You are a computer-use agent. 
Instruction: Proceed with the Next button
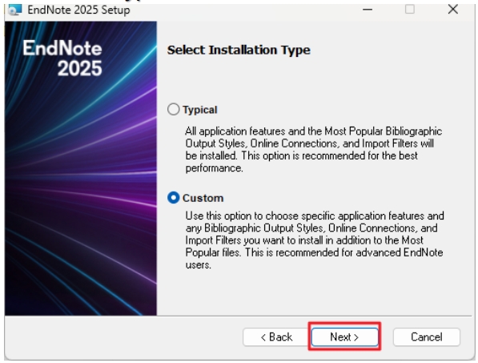point(344,337)
